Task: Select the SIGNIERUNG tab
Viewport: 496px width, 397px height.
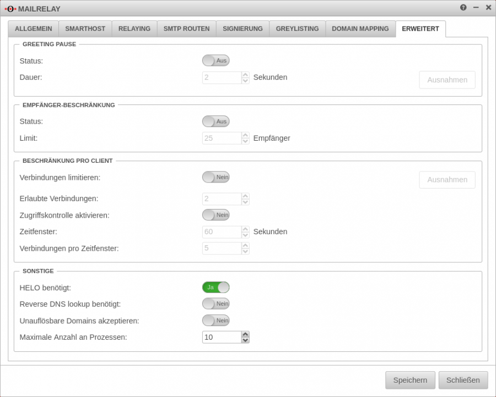Action: pos(242,29)
